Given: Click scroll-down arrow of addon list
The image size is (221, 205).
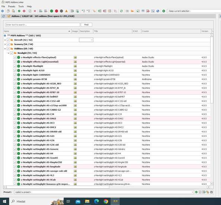Looking at the screenshot, I should tap(212, 184).
